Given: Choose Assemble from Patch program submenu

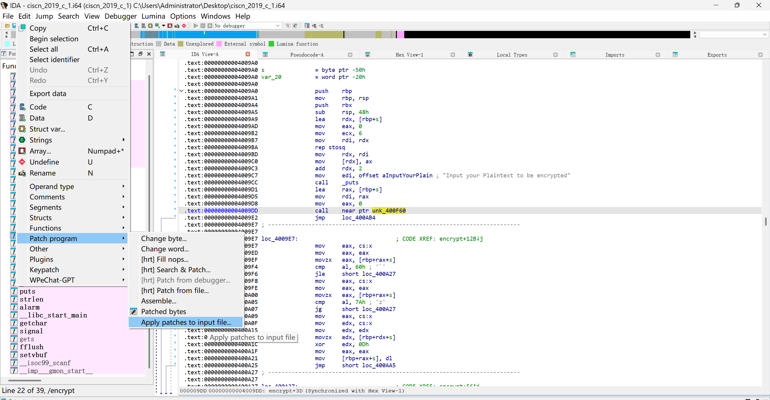Looking at the screenshot, I should (159, 301).
